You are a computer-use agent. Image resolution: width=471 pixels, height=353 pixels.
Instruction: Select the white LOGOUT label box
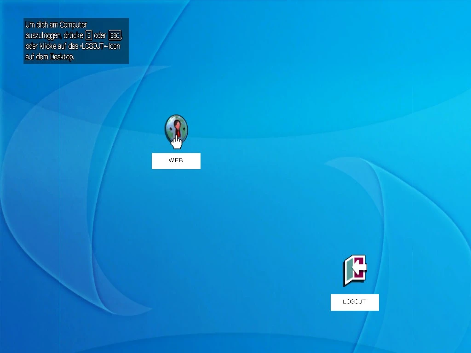[355, 302]
